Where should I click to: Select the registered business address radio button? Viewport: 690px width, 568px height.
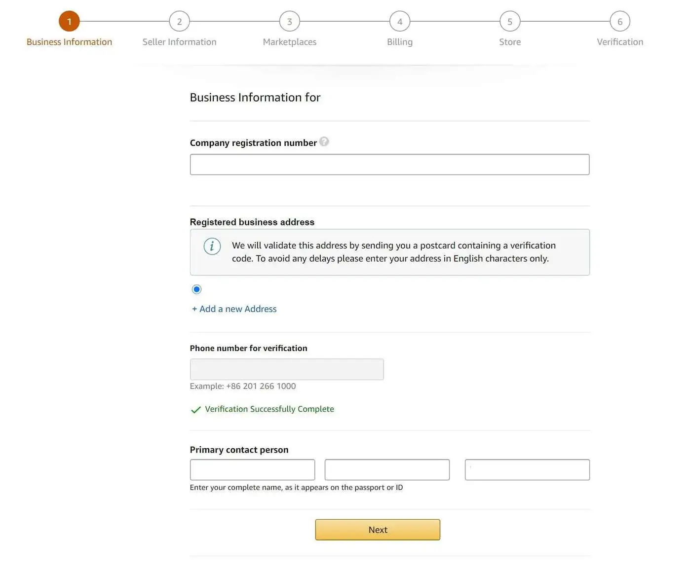click(x=196, y=289)
